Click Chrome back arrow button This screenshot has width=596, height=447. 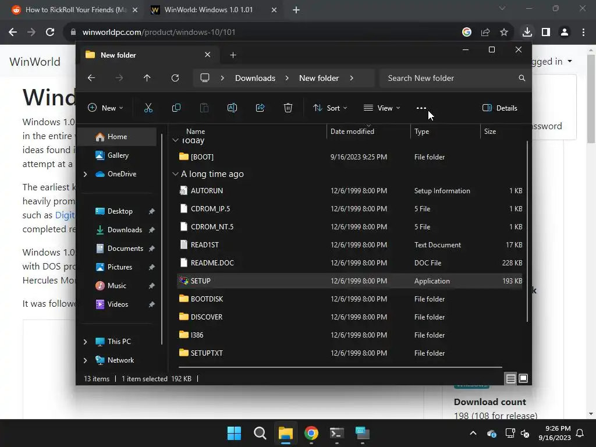(x=13, y=33)
